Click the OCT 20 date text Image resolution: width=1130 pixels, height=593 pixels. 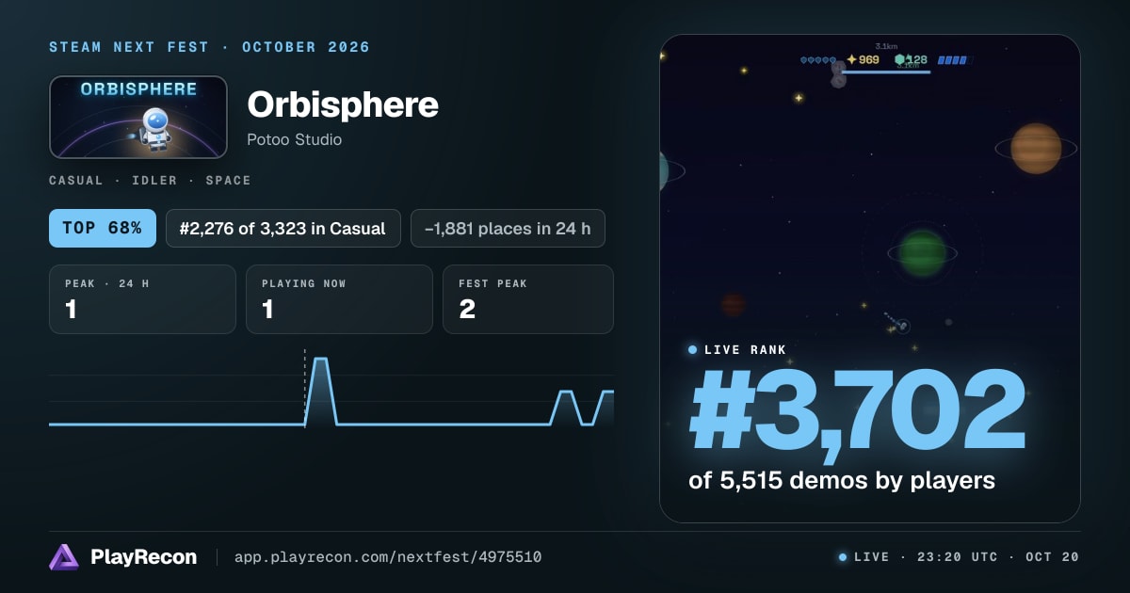point(1051,557)
